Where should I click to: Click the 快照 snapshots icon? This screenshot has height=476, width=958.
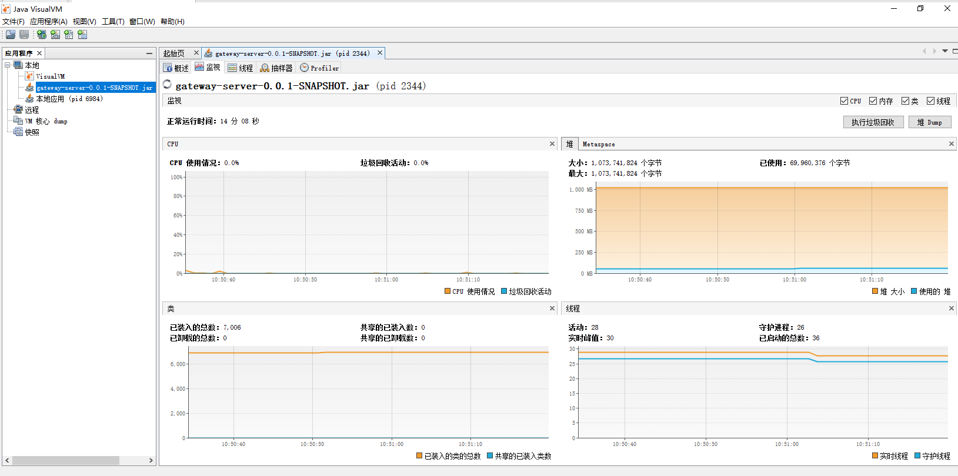(18, 132)
